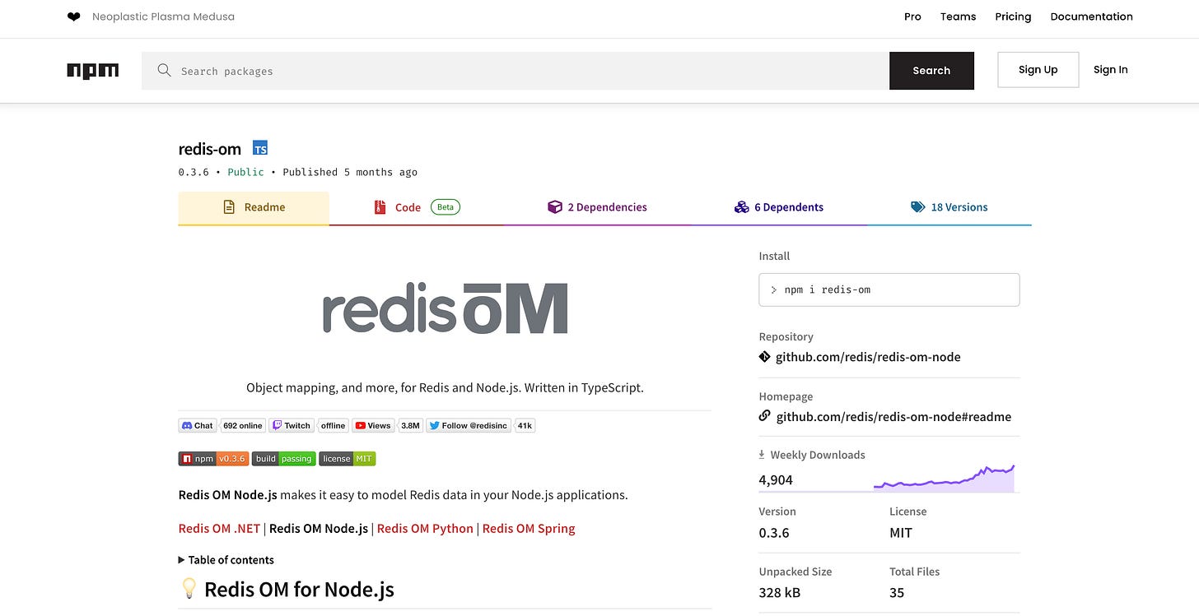Open the 2 Dependencies tab
The image size is (1199, 616).
click(x=598, y=208)
